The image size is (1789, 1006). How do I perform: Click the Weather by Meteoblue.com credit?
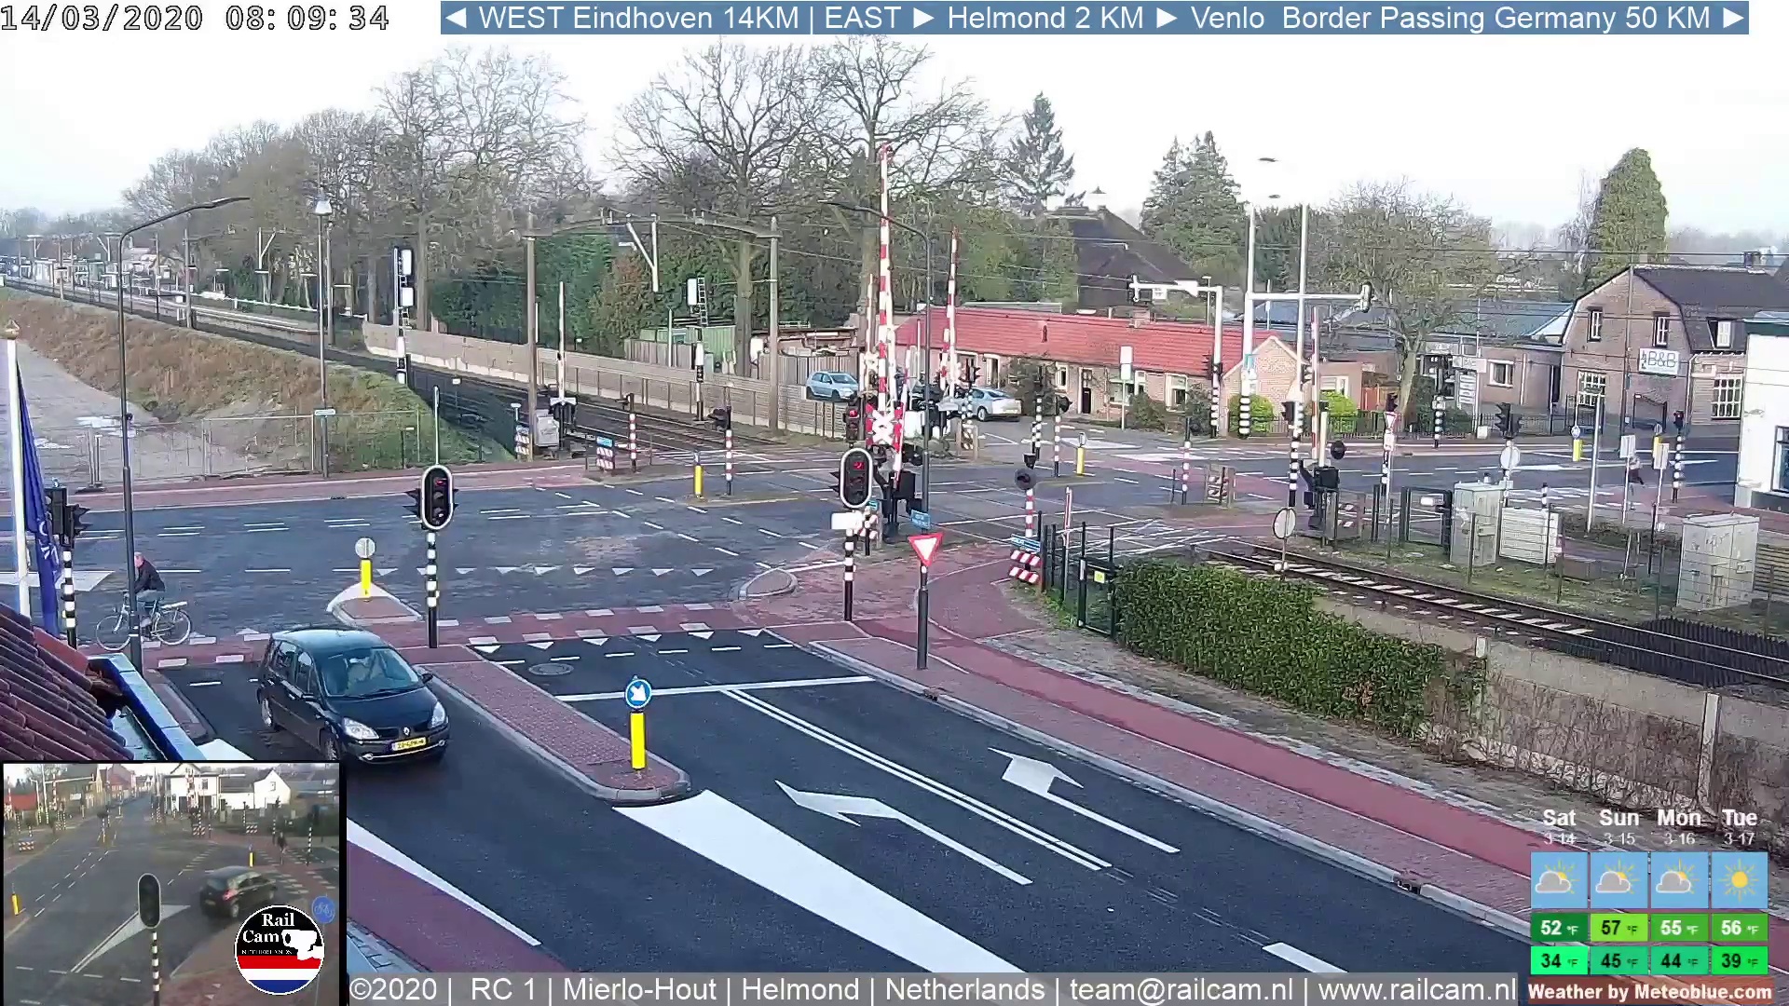pyautogui.click(x=1649, y=992)
